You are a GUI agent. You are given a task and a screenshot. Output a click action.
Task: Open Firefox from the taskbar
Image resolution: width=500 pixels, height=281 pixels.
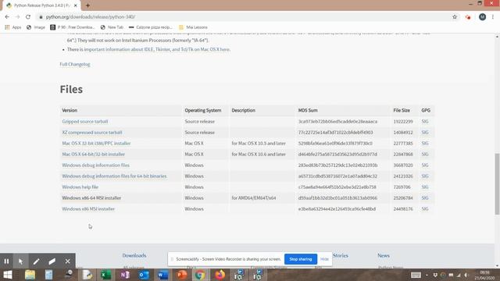[220, 275]
